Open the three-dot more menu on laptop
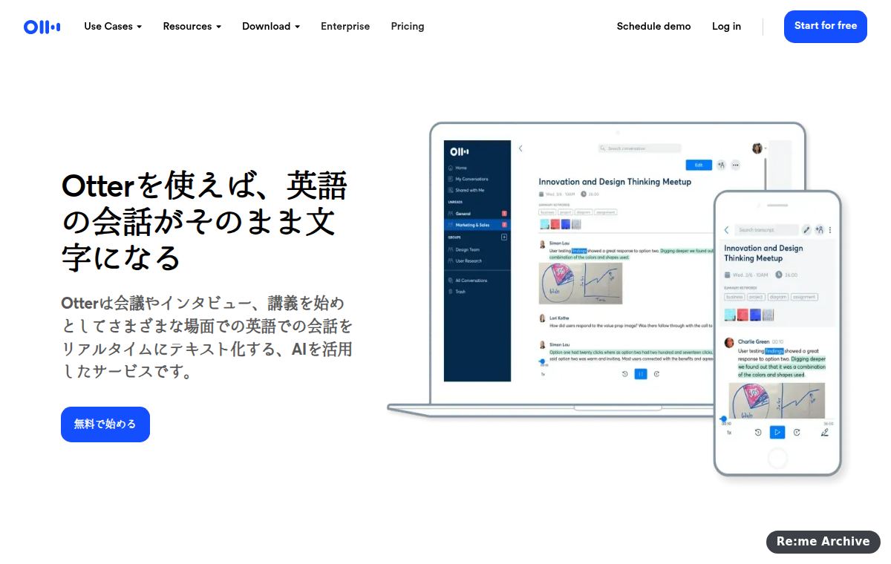Image resolution: width=891 pixels, height=564 pixels. 736,165
